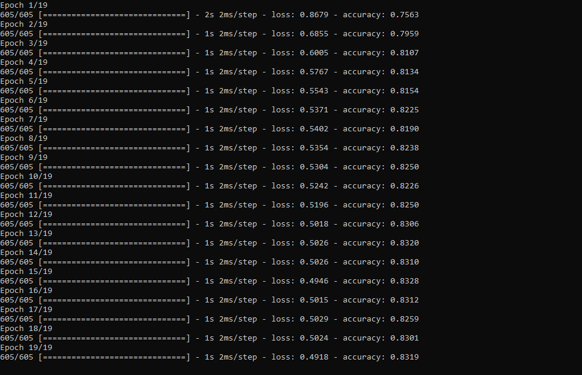Click the final accuracy value 0.8319
The height and width of the screenshot is (375, 582).
404,357
